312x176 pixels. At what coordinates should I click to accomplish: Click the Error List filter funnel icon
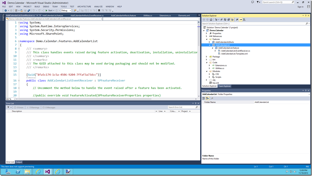pyautogui.click(x=8, y=107)
